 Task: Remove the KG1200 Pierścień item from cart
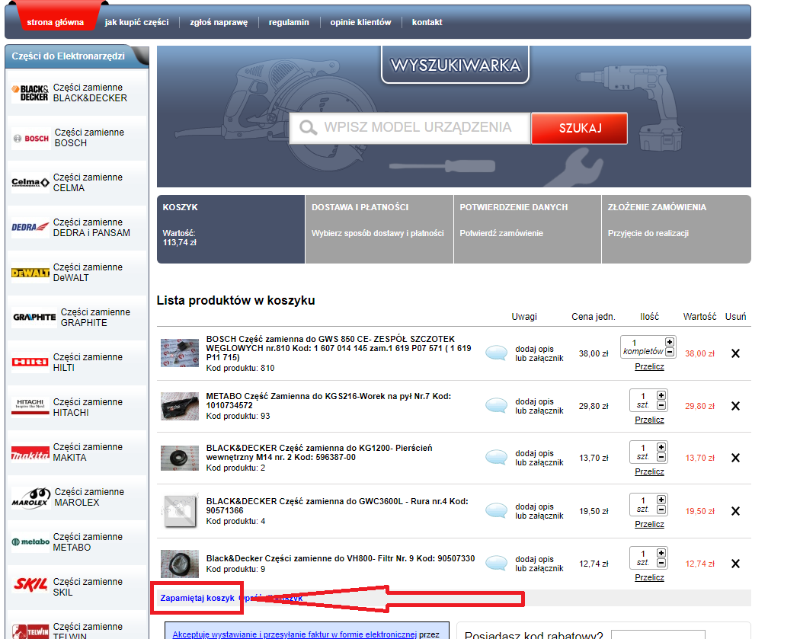click(735, 458)
